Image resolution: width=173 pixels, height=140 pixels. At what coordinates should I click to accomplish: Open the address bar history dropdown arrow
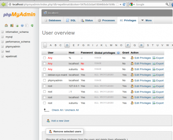click(x=120, y=5)
